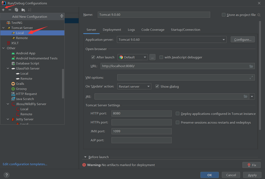Click the browser ellipsis button
The image size is (265, 179).
click(152, 57)
